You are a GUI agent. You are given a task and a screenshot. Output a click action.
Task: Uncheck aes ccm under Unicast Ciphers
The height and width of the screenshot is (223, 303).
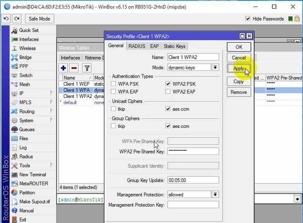point(168,109)
